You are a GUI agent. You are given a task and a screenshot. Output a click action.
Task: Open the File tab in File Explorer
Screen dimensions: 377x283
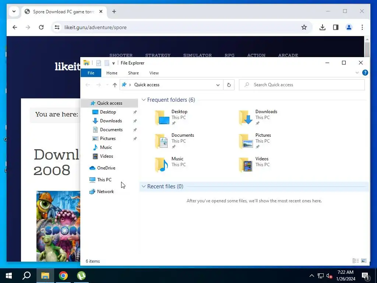pyautogui.click(x=91, y=73)
